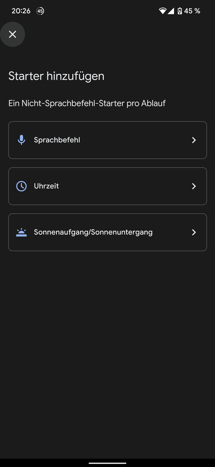Tap the microphone icon for Sprachbefehl
215x467 pixels.
pos(22,140)
